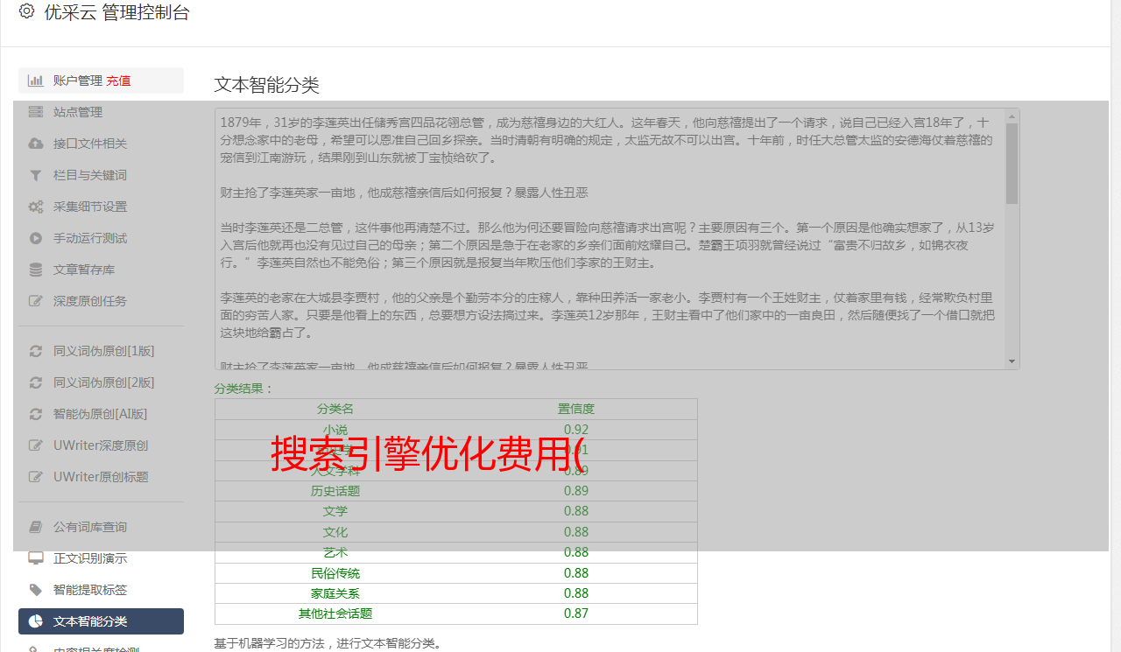The width and height of the screenshot is (1121, 652).
Task: Click the bar chart icon for 账户管理
Action: pos(35,81)
